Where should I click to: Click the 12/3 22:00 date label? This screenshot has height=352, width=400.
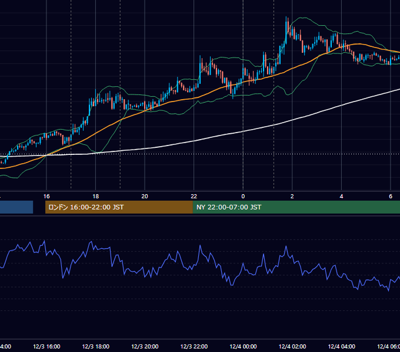(x=194, y=347)
